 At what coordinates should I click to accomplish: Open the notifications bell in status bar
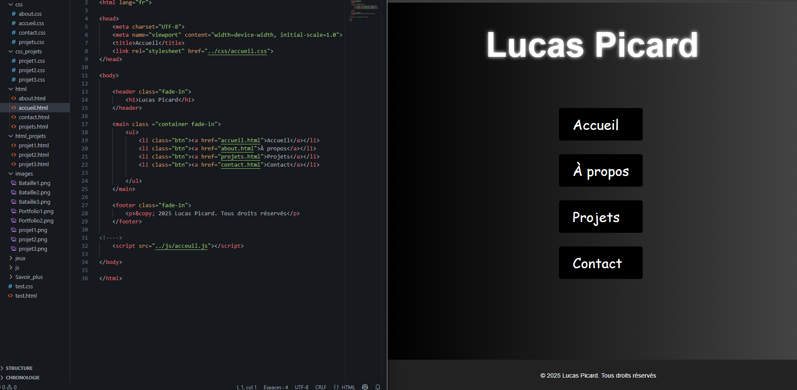pyautogui.click(x=378, y=387)
